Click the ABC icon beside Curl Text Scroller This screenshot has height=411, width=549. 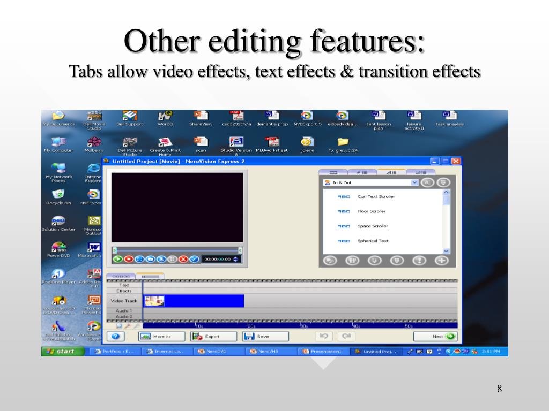point(344,197)
